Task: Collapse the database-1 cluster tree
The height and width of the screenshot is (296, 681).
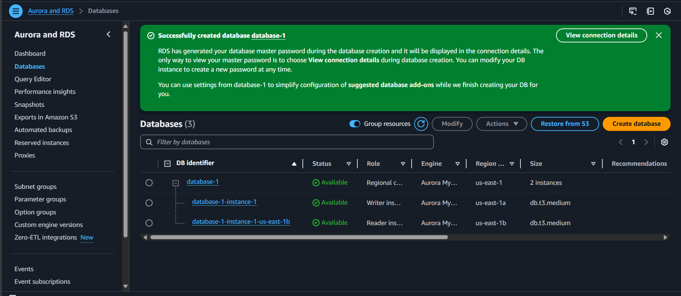Action: tap(176, 183)
